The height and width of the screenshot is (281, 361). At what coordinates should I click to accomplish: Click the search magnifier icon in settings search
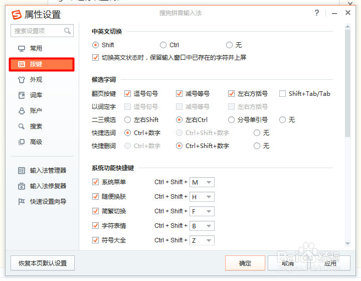pyautogui.click(x=67, y=31)
